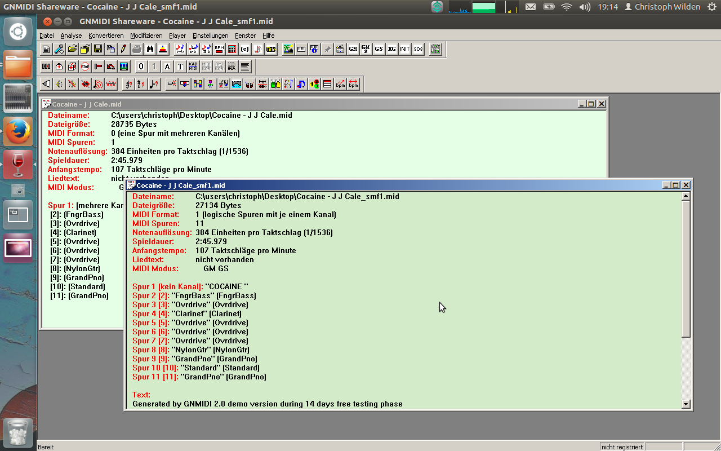Click '[4]: (Clarinet)' in the back window
Screen dimensions: 721x451
(x=73, y=232)
